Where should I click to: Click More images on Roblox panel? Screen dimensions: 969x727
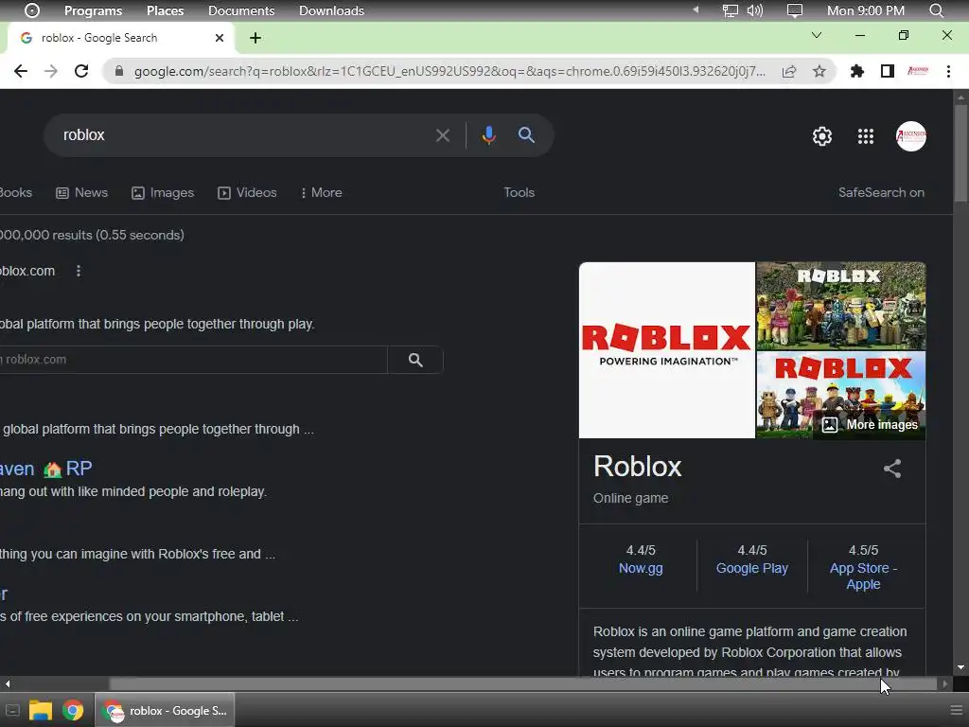pyautogui.click(x=871, y=425)
